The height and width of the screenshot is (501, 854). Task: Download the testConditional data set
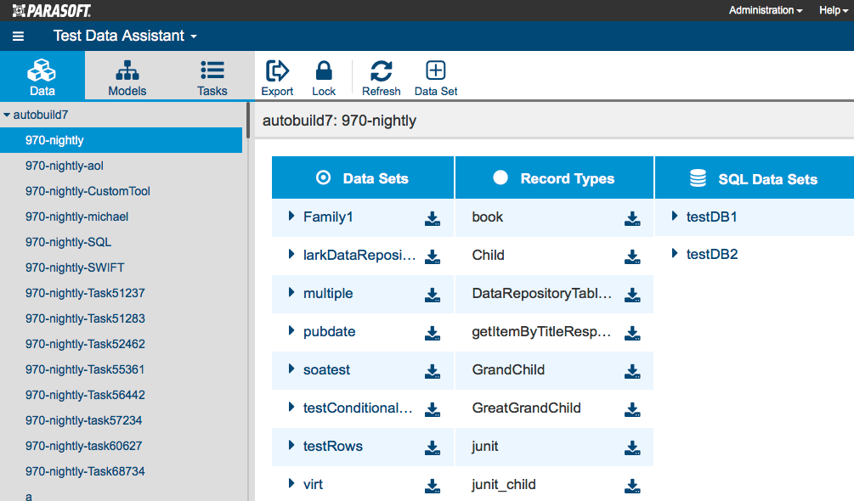tap(433, 409)
